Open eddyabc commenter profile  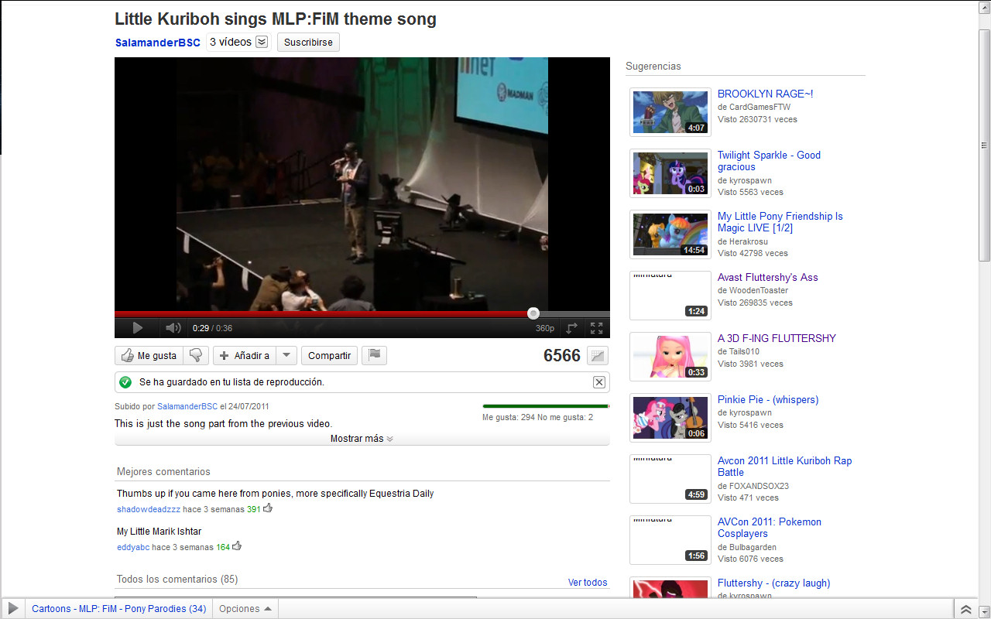coord(133,547)
